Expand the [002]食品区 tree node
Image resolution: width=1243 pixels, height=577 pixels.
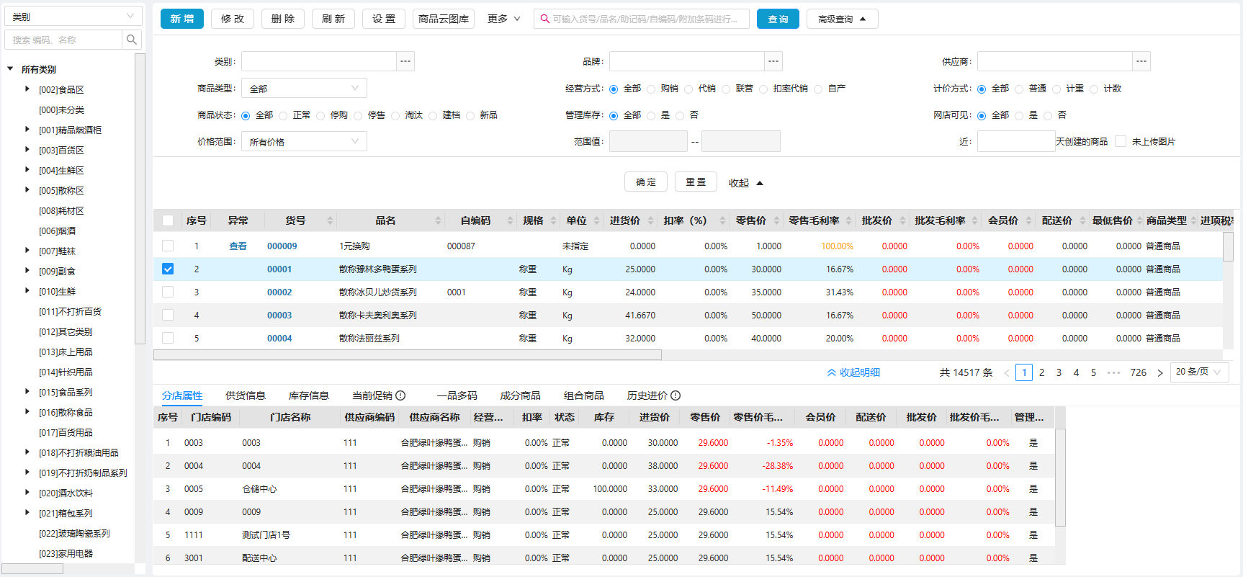point(27,89)
